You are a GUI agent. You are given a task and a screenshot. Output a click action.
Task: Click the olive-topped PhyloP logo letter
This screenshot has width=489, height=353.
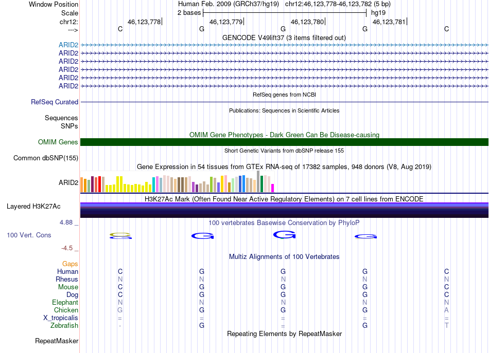pyautogui.click(x=120, y=236)
